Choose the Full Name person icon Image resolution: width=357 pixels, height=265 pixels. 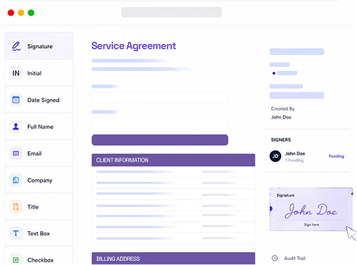coord(16,127)
